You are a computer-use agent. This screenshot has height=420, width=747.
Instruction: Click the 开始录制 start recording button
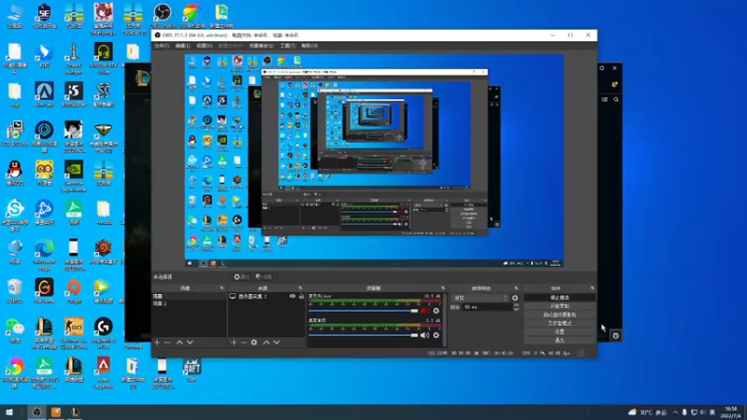pos(559,306)
